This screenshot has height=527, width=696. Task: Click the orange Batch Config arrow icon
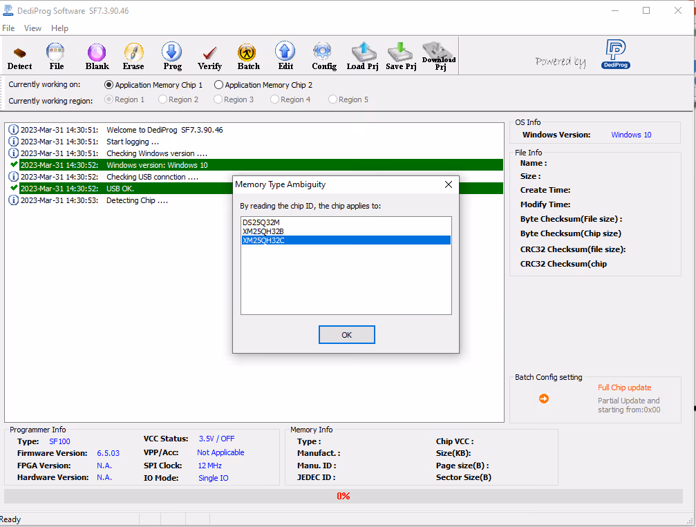[544, 399]
